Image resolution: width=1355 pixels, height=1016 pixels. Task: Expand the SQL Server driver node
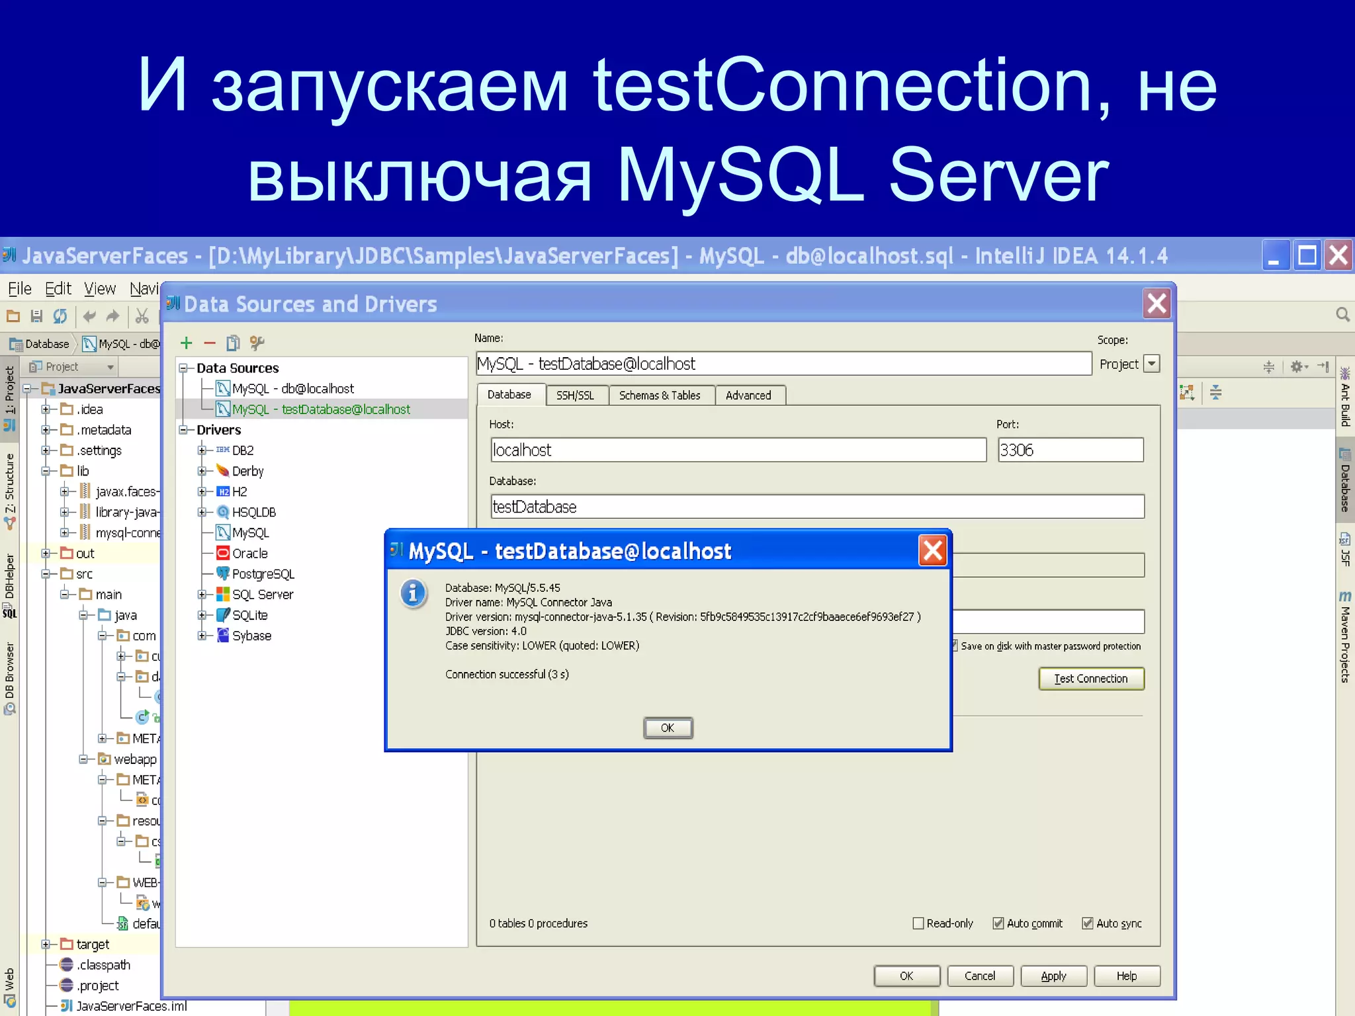pyautogui.click(x=202, y=595)
